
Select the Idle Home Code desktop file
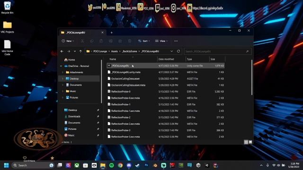8,48
